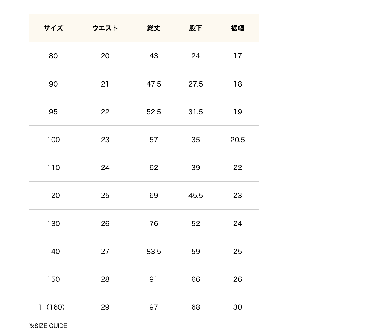Click the 52.5 cell in 総丈 column

(x=154, y=112)
